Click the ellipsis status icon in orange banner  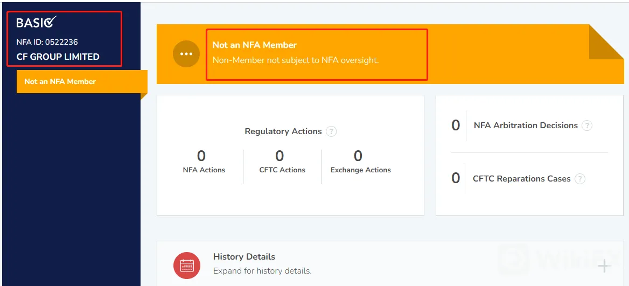point(186,54)
